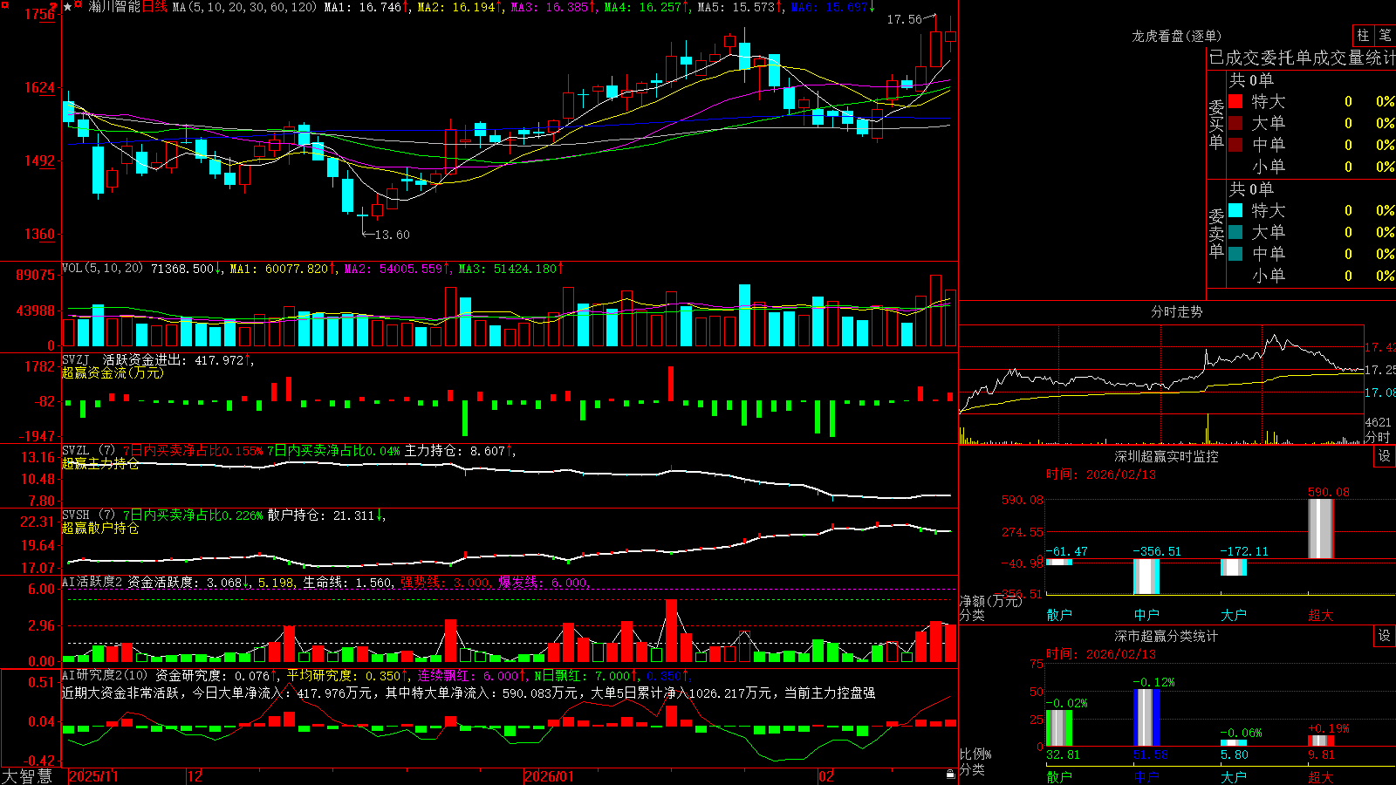The image size is (1396, 785).
Task: Click the dark red 中单 buy-order swatch
Action: click(1235, 145)
